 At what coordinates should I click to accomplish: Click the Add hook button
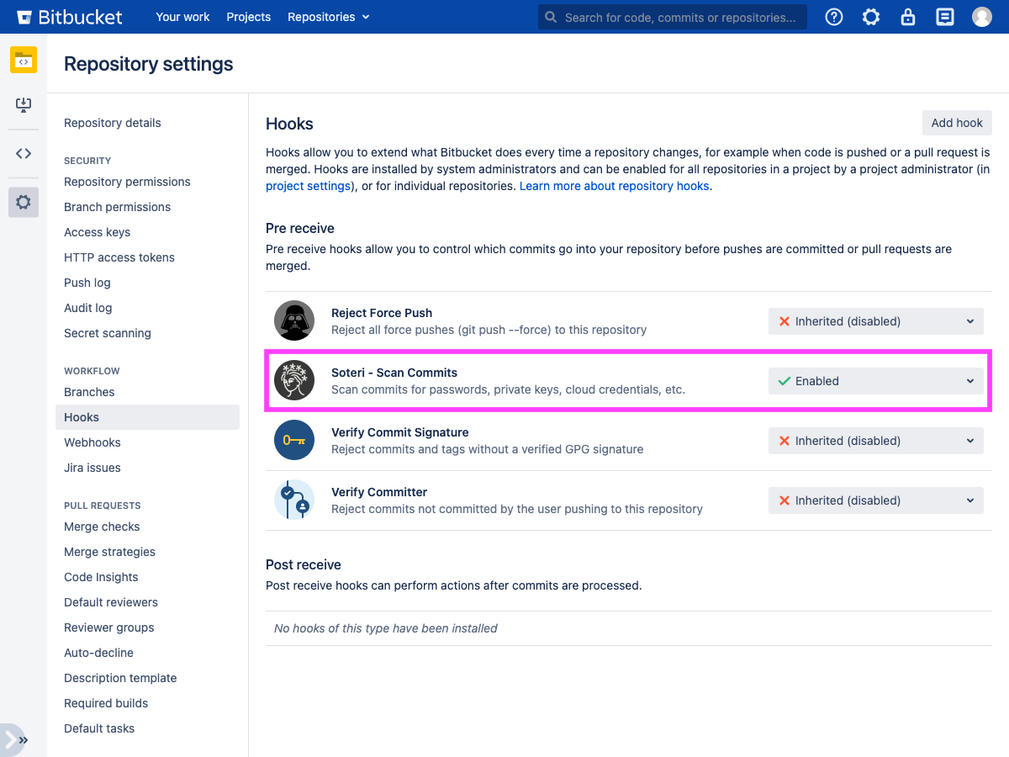pyautogui.click(x=957, y=123)
